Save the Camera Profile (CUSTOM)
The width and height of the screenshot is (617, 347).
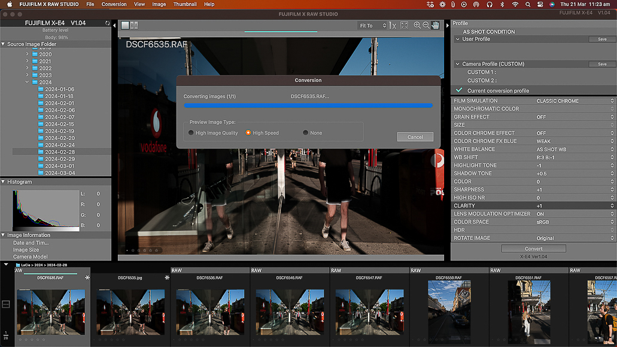pyautogui.click(x=602, y=64)
